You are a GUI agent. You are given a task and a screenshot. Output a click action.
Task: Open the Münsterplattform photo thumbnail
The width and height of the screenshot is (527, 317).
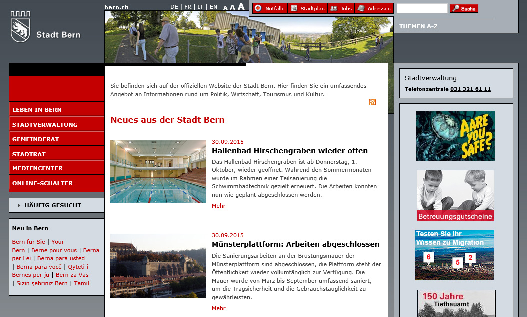pos(158,266)
